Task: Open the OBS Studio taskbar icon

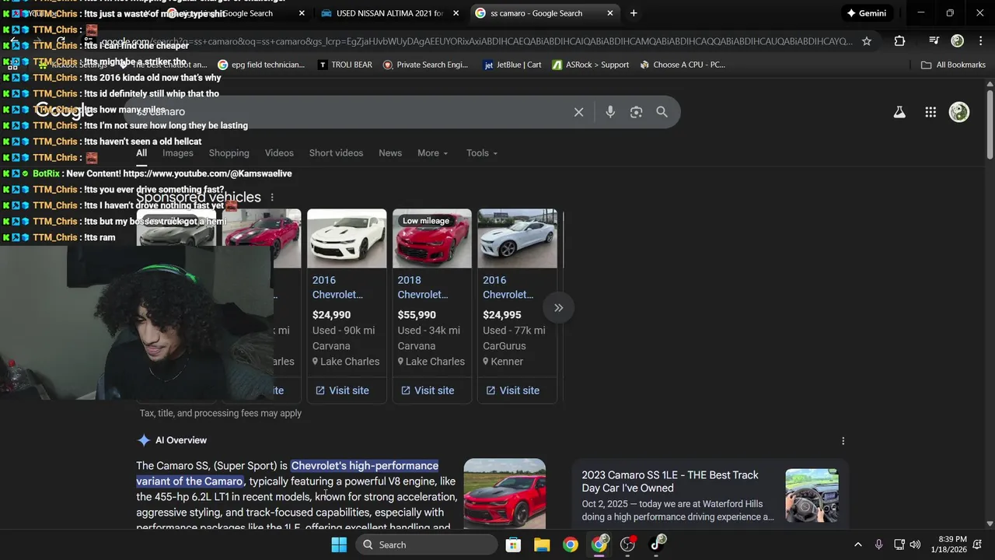Action: pyautogui.click(x=628, y=544)
